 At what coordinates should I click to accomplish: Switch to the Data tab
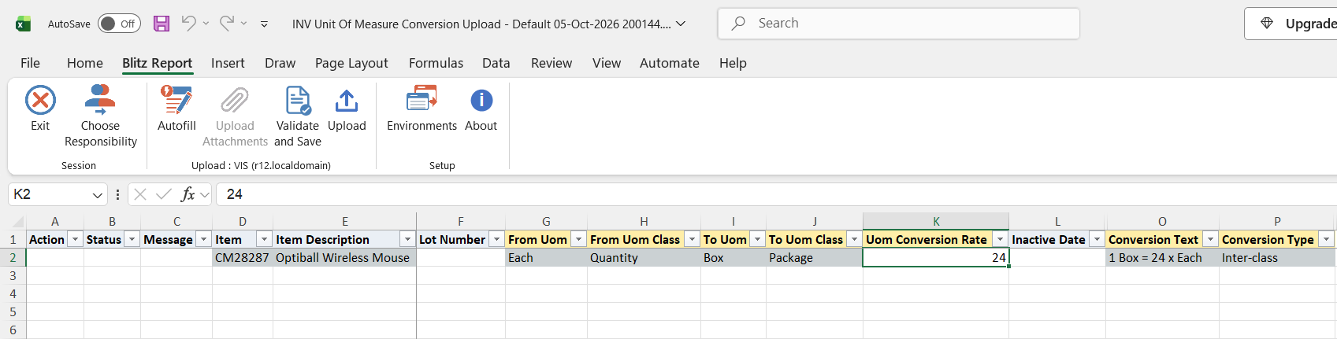point(496,63)
